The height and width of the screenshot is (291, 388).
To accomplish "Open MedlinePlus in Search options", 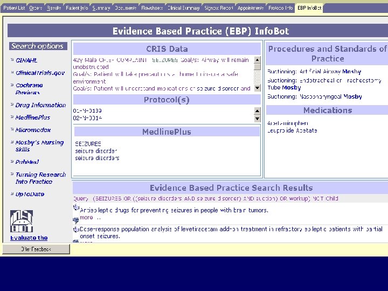I will point(33,117).
